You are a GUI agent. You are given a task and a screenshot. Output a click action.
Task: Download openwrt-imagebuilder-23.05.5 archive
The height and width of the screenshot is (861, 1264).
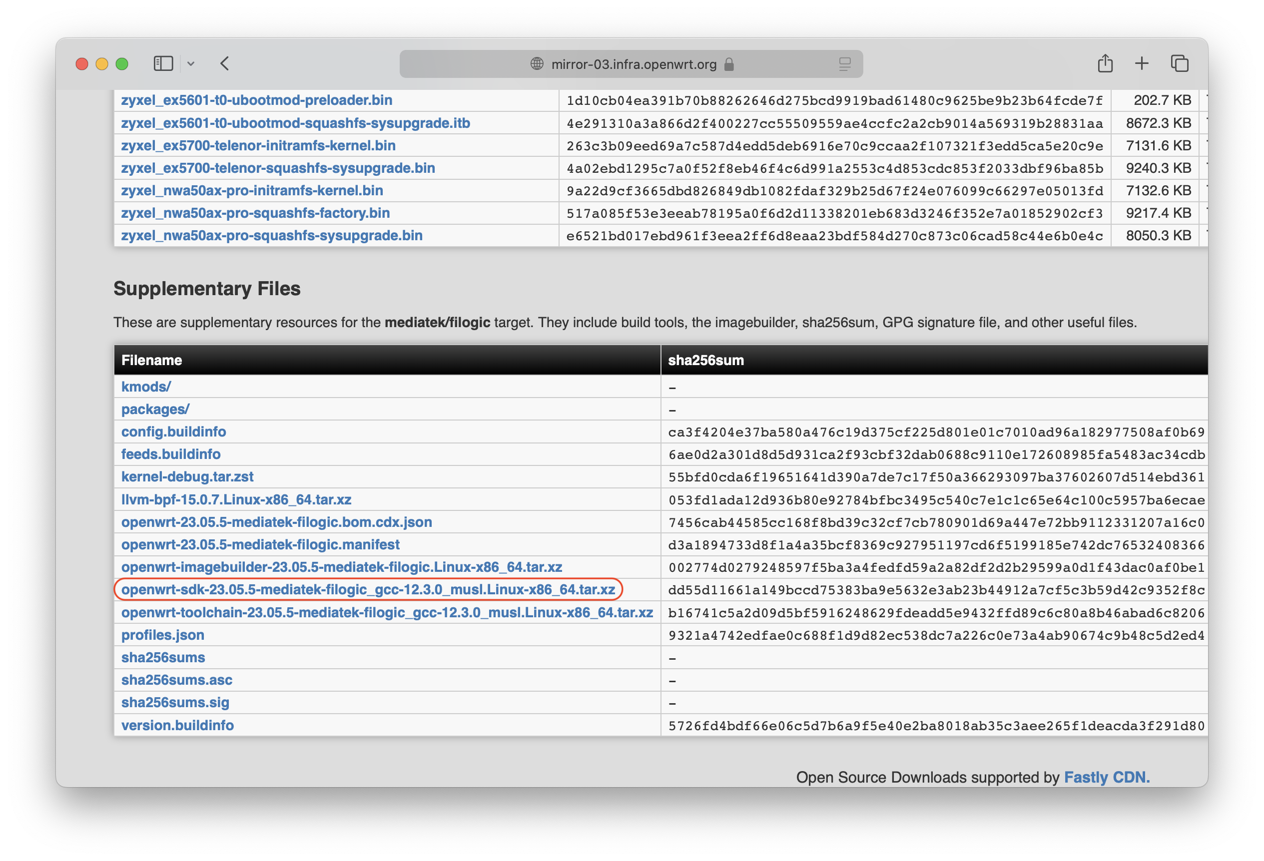click(x=341, y=567)
